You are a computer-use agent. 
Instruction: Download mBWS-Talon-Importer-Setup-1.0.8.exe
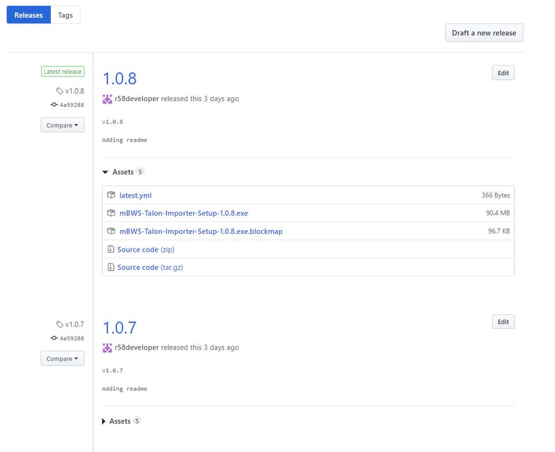pos(183,213)
